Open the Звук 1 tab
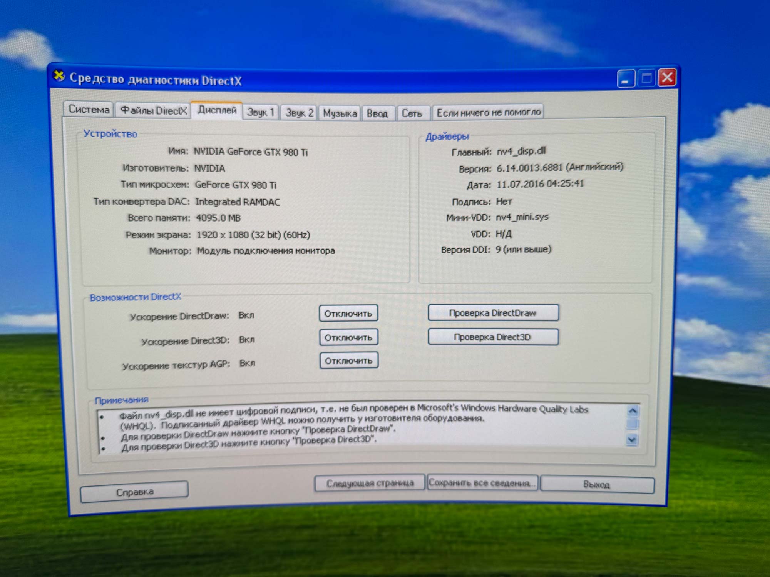The height and width of the screenshot is (577, 770). [x=261, y=112]
